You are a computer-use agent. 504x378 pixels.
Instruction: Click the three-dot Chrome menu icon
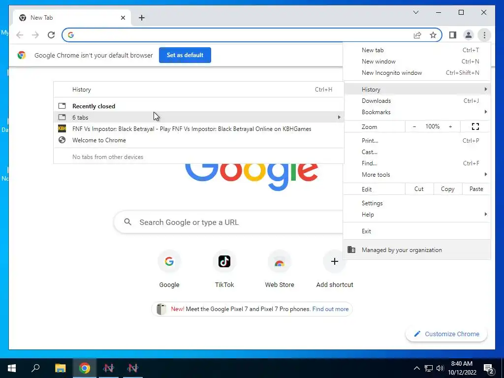[x=484, y=35]
